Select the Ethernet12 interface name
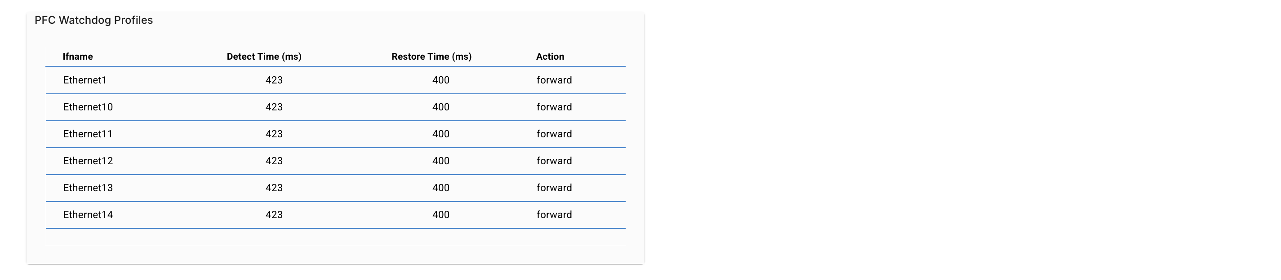1281x280 pixels. 88,161
